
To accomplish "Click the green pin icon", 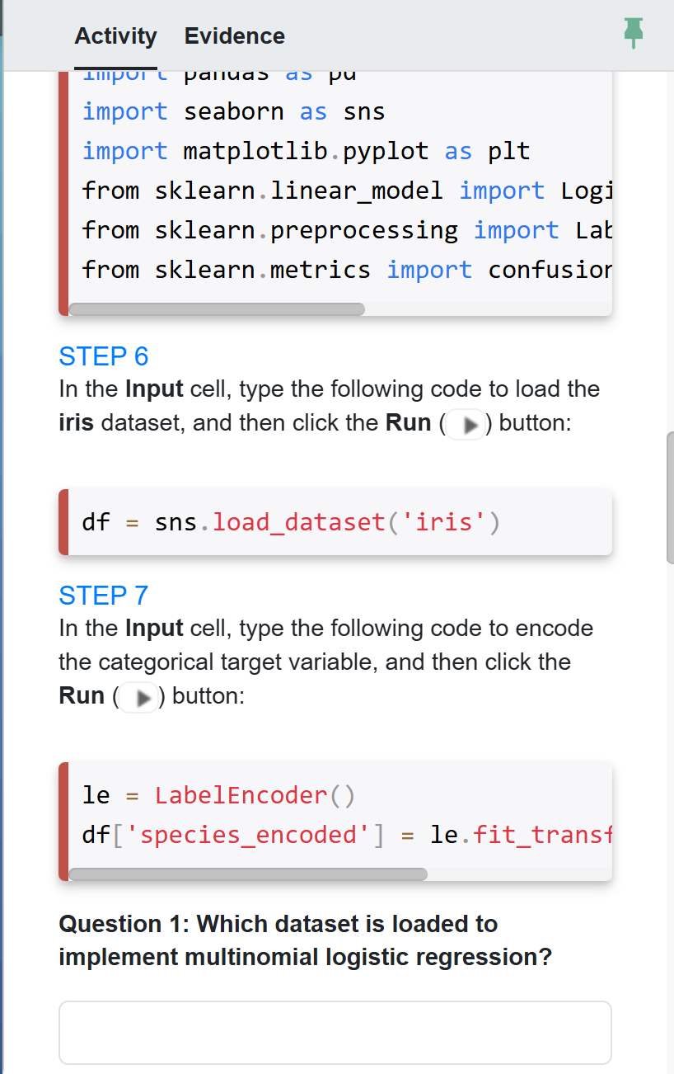I will click(633, 35).
